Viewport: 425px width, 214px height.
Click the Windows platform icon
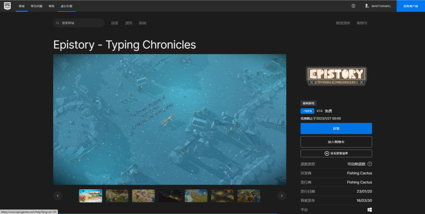[369, 210]
